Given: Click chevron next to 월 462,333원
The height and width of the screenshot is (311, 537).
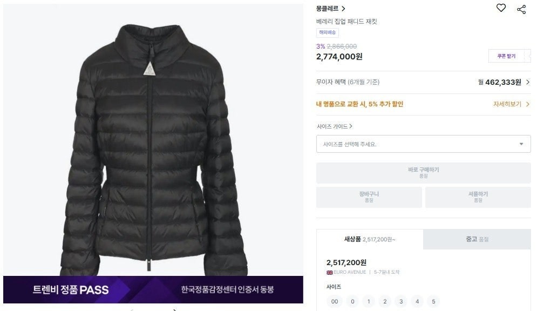Looking at the screenshot, I should (528, 82).
